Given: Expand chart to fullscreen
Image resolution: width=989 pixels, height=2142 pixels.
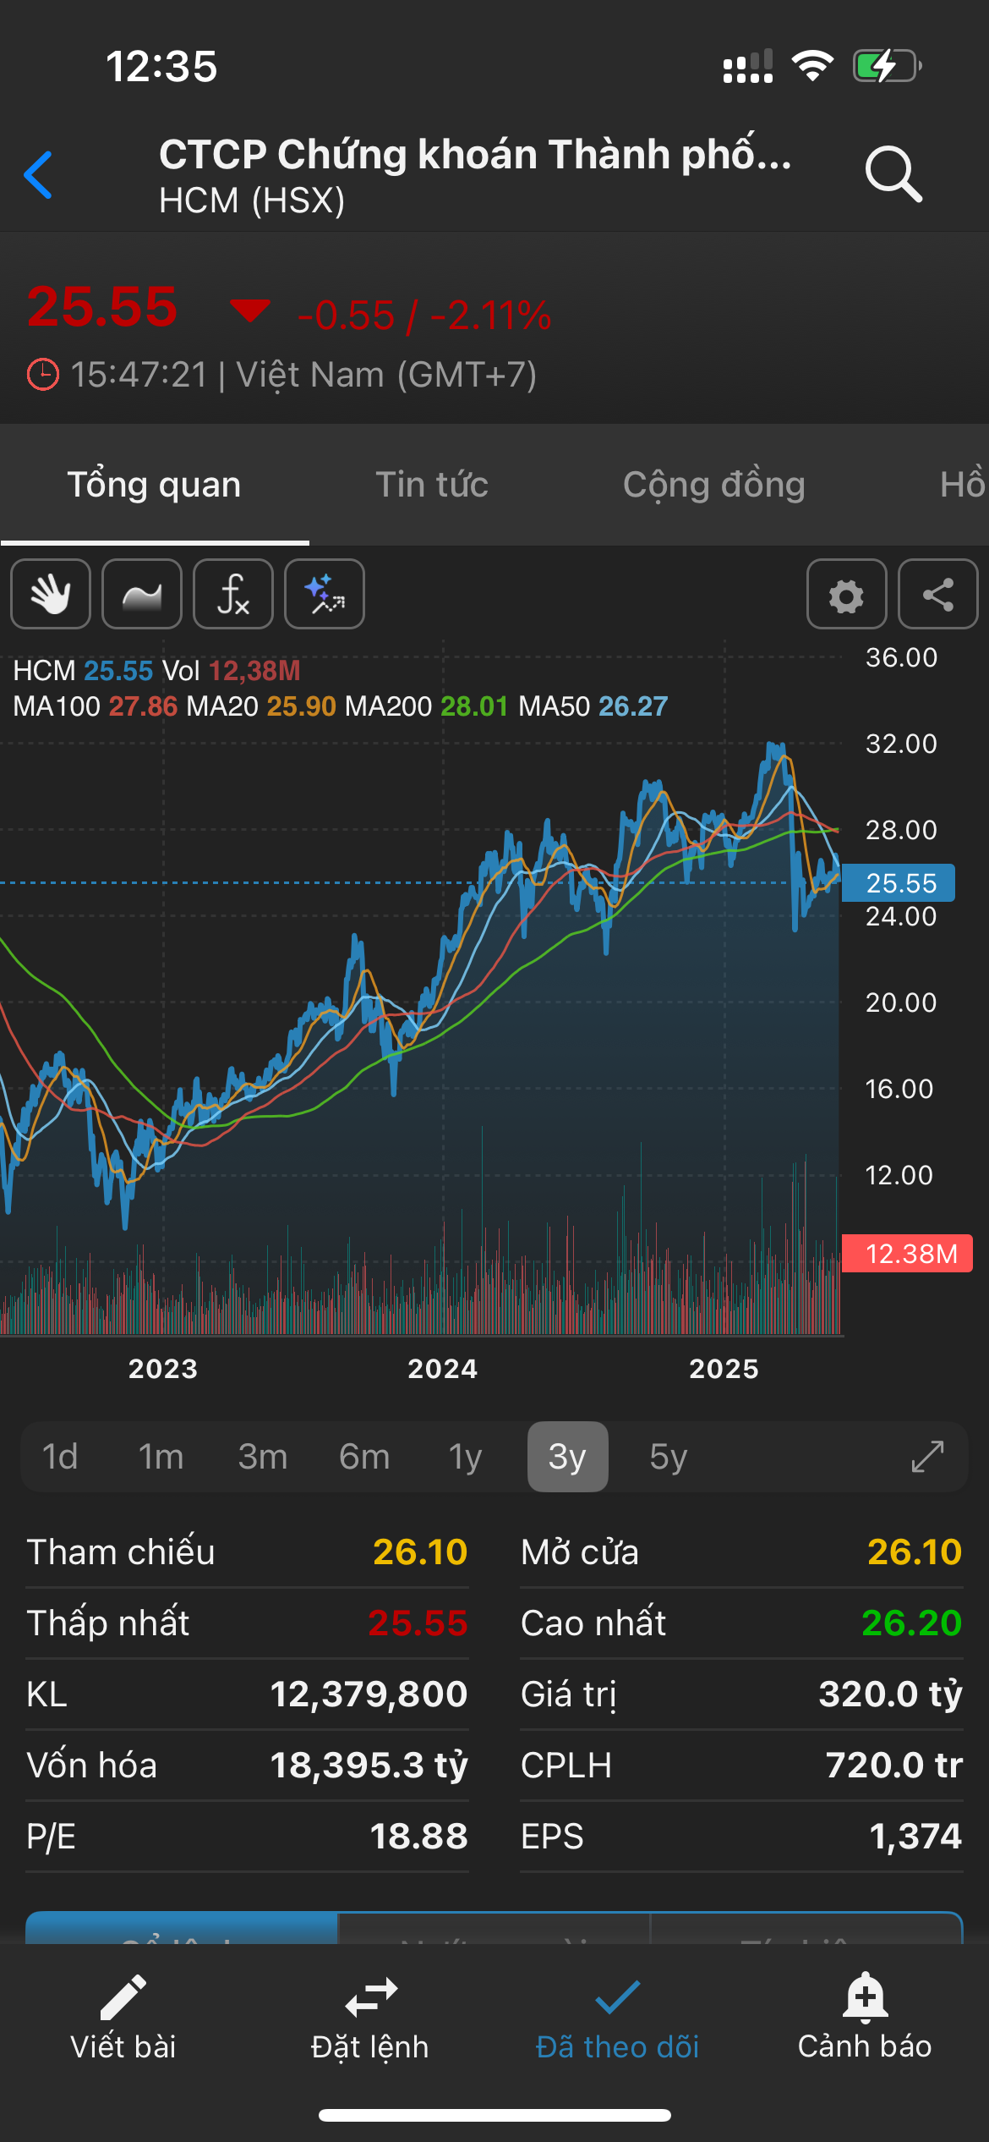Looking at the screenshot, I should pyautogui.click(x=927, y=1457).
